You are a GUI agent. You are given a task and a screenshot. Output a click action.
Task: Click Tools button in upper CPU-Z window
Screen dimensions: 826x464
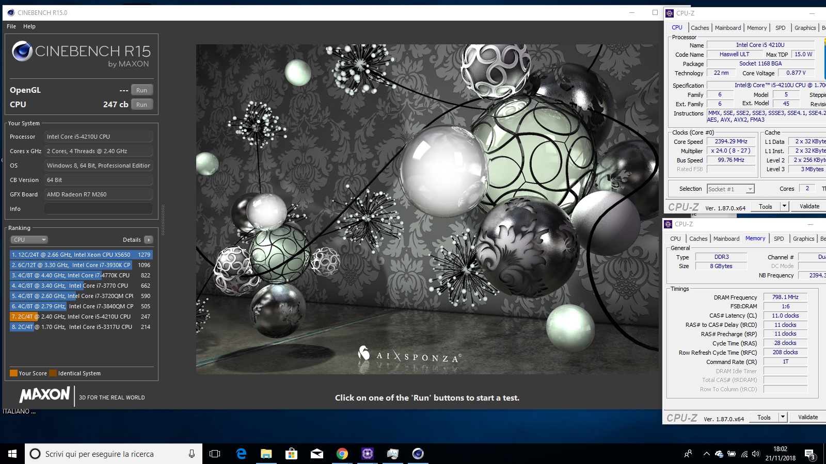coord(766,206)
